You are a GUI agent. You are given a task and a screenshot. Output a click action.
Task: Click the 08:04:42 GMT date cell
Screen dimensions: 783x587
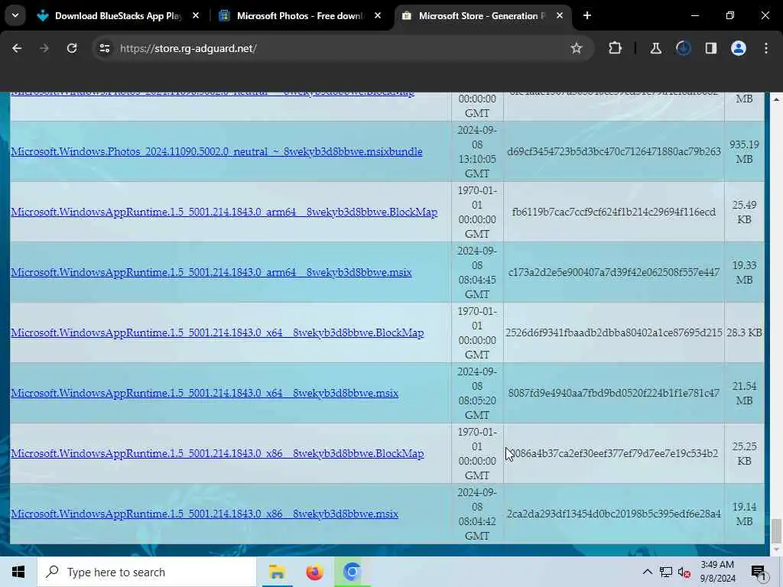point(477,514)
